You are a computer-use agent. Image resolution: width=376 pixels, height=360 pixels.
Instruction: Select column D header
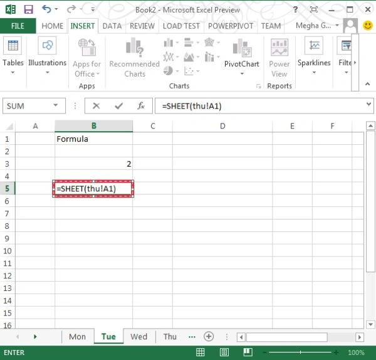pos(222,126)
